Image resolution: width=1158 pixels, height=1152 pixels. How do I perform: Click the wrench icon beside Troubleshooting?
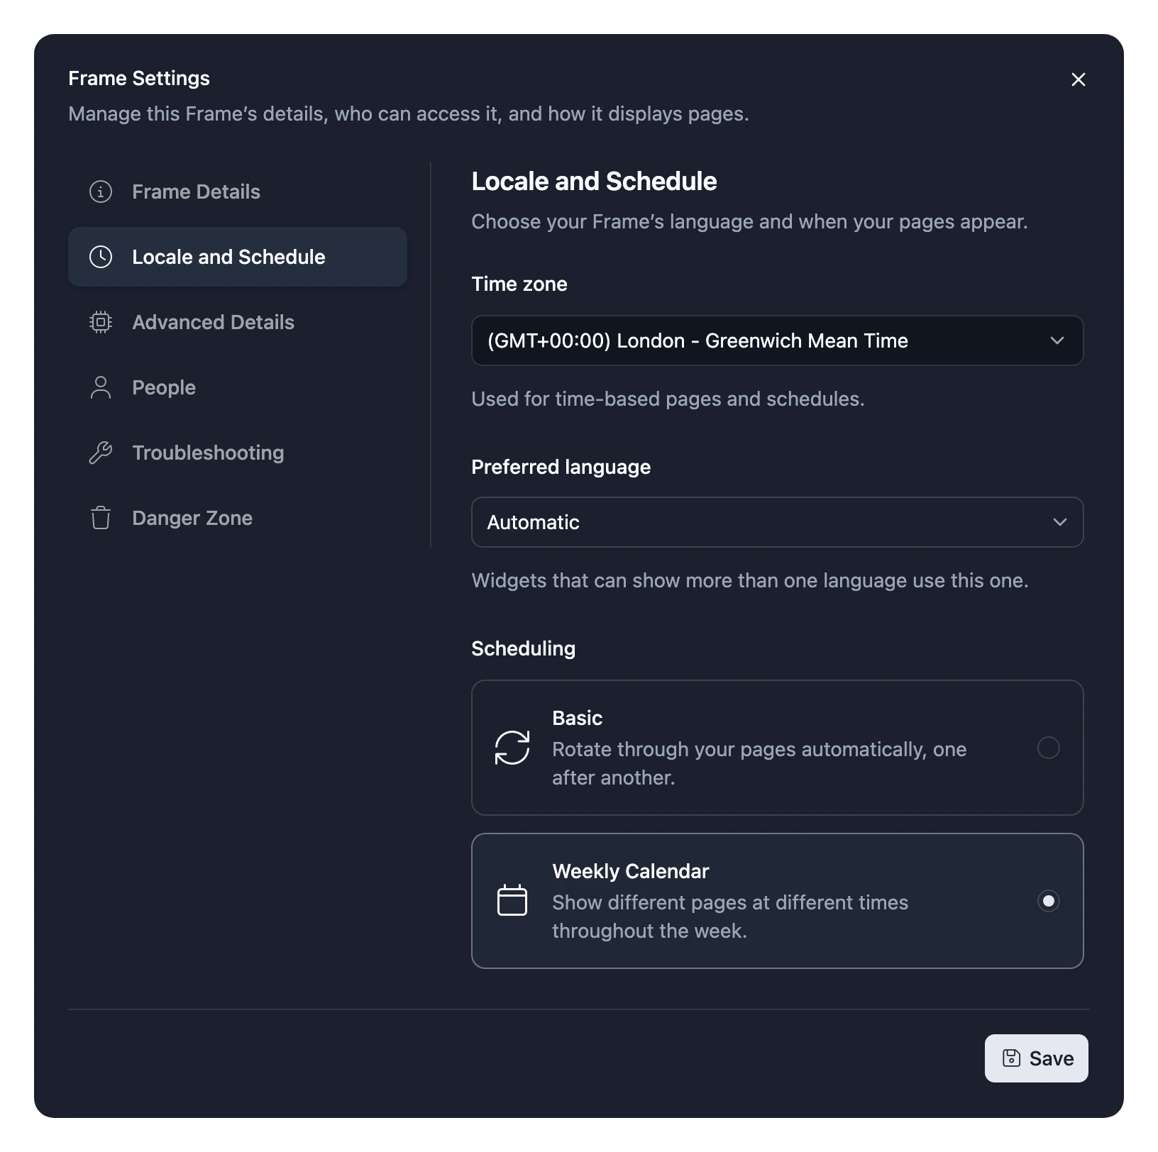pos(101,453)
